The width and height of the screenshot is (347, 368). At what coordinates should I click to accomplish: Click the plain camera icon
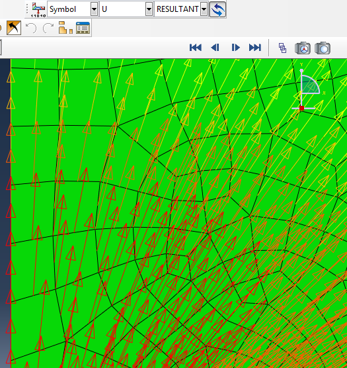(x=323, y=48)
